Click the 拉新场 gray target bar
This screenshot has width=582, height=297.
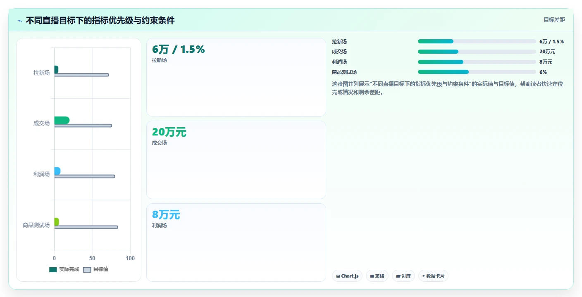pos(81,75)
